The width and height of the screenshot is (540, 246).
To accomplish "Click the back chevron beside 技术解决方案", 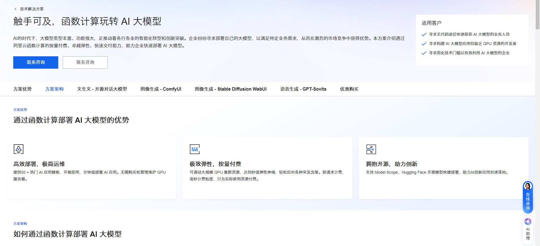I will coord(15,9).
